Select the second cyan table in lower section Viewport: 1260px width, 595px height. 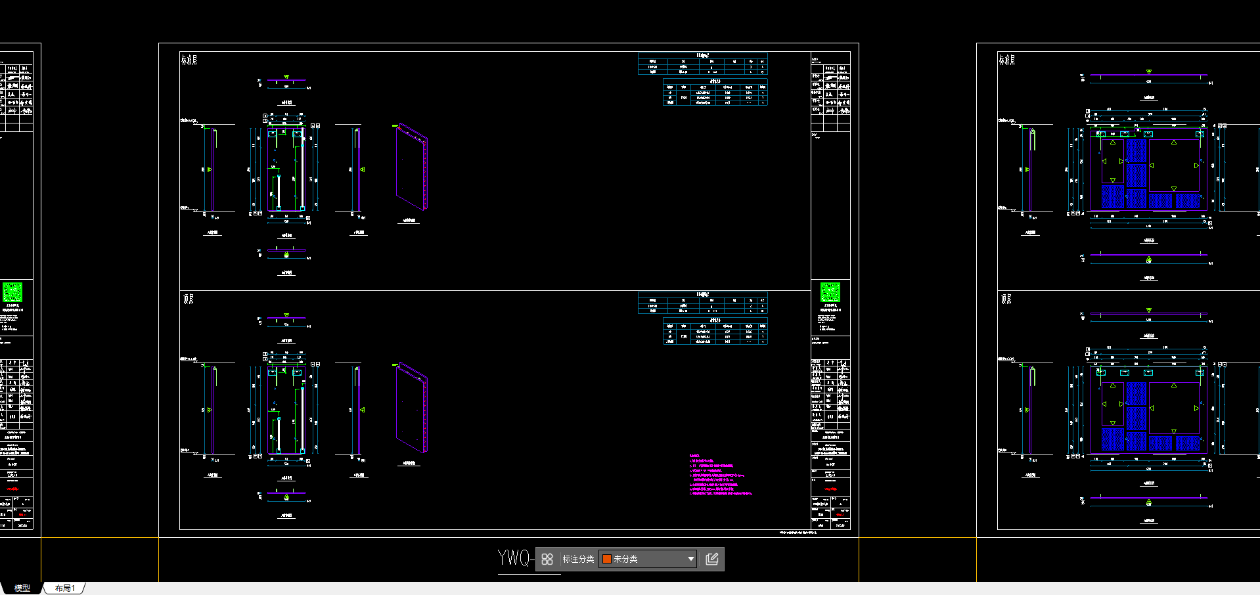(x=715, y=331)
